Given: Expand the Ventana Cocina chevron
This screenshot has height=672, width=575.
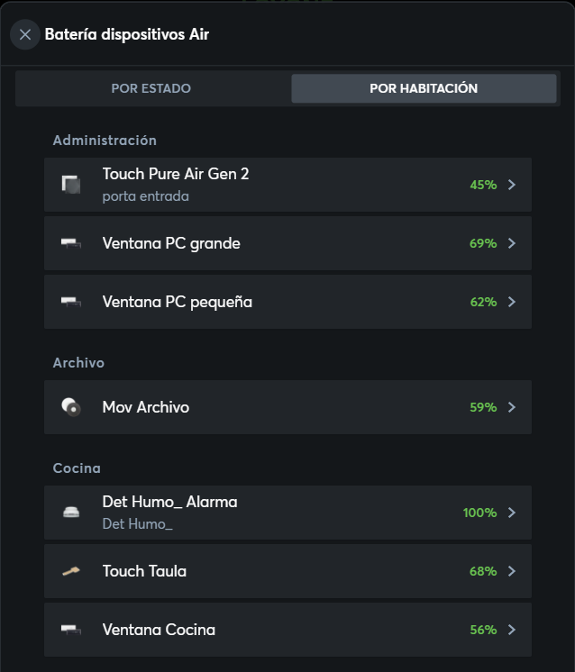Looking at the screenshot, I should click(x=512, y=630).
